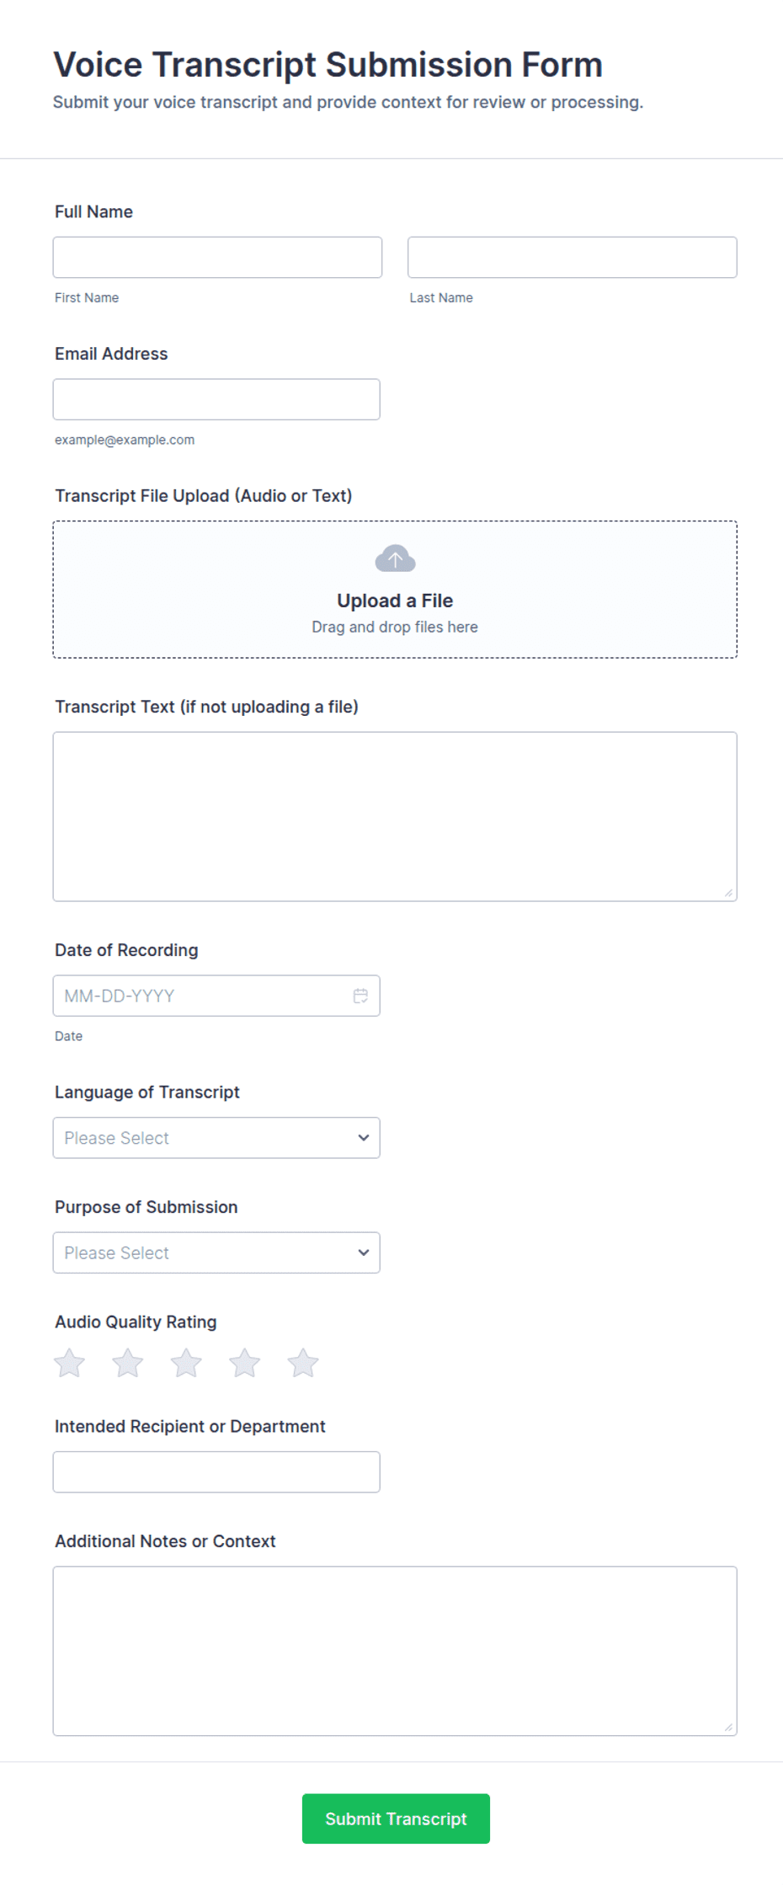Open the Purpose of Submission dropdown
The height and width of the screenshot is (1885, 783).
click(x=216, y=1252)
